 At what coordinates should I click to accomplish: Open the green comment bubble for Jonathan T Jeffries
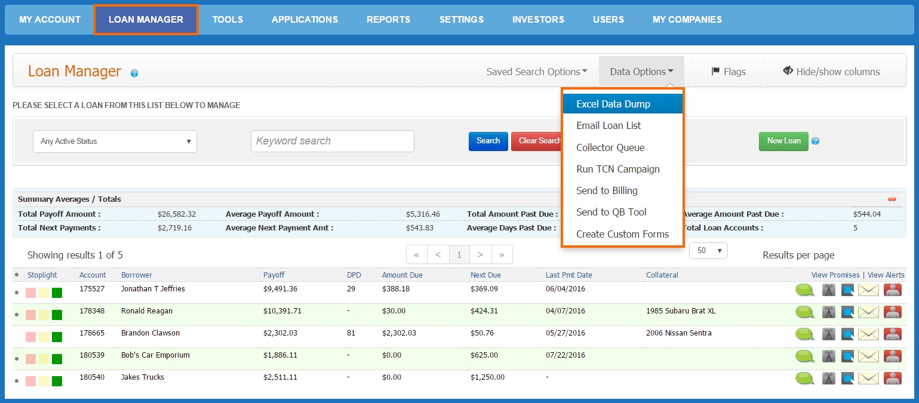click(x=805, y=290)
